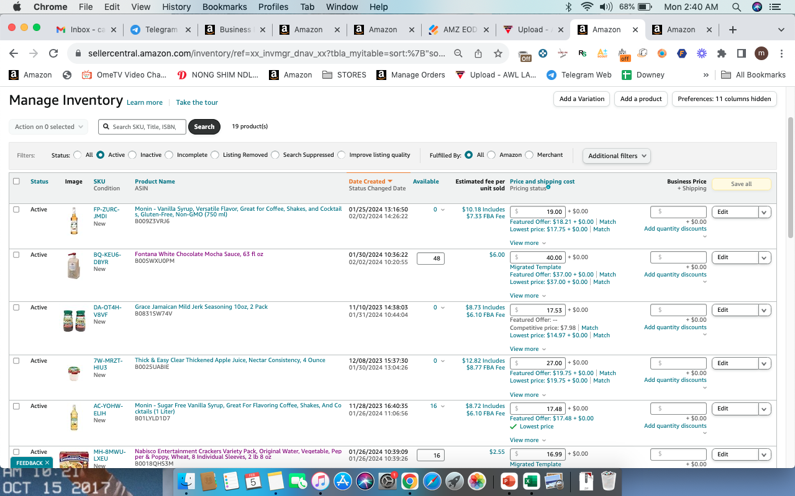Open Edit dropdown arrow for Fontana Mocha Sauce

click(765, 257)
